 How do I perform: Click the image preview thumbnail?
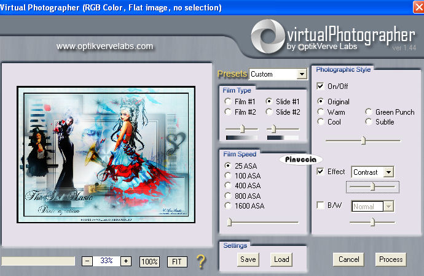tap(106, 155)
